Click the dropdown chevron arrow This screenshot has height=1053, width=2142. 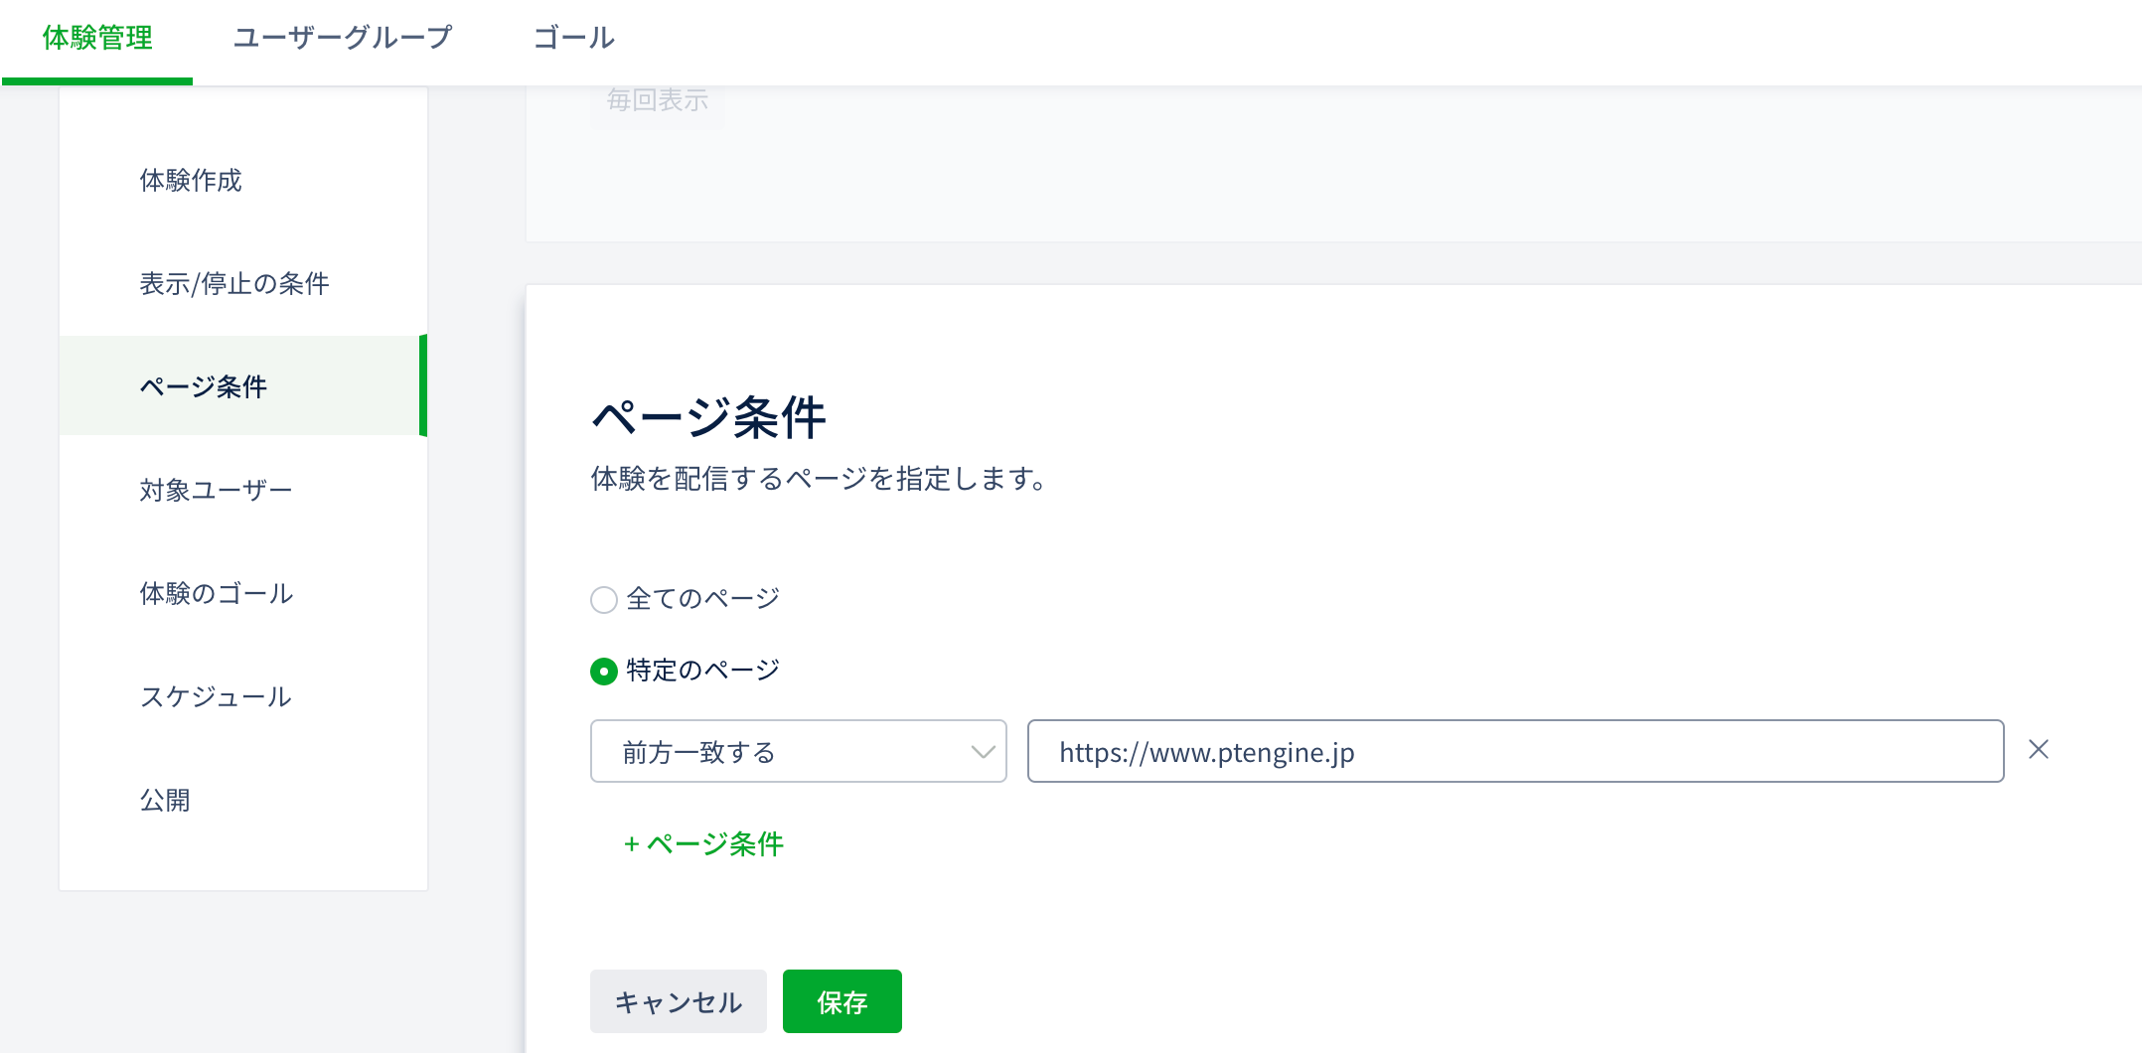983,752
